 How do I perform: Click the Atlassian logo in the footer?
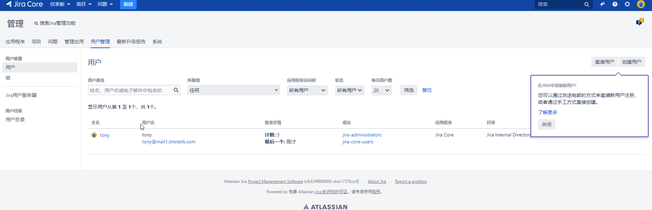tap(325, 207)
